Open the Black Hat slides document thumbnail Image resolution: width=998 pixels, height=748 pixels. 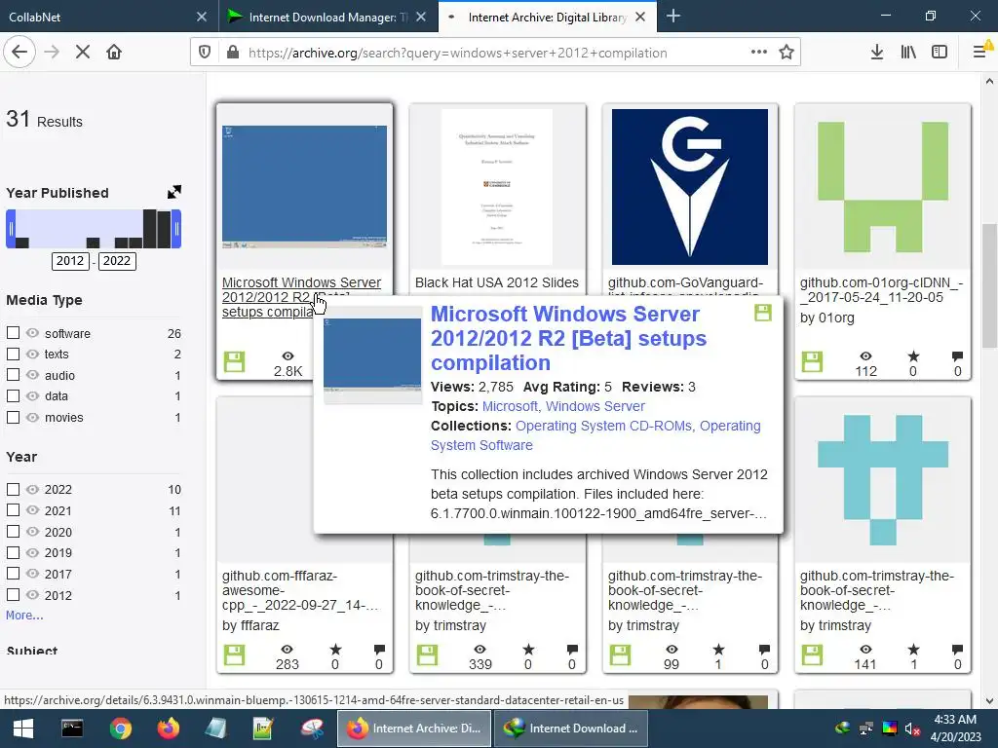497,187
